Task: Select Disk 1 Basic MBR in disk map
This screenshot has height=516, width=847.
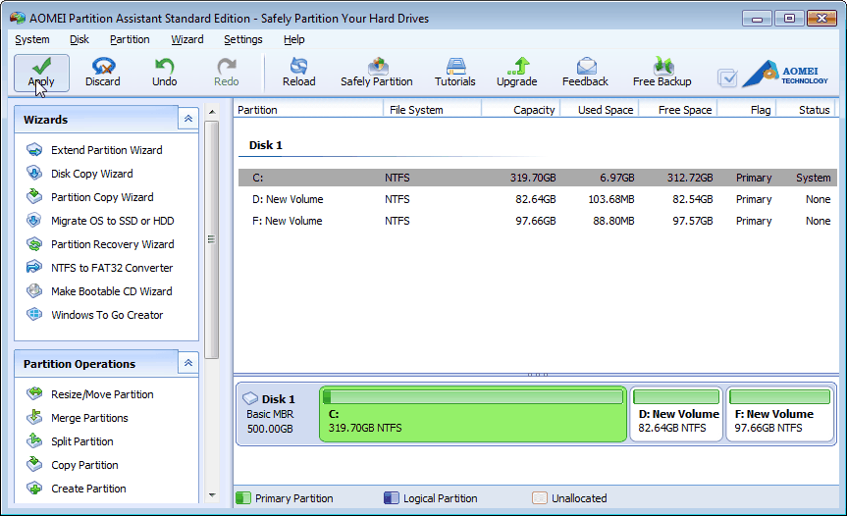Action: pos(277,414)
